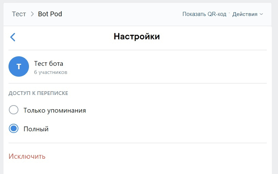Click the breadcrumb chevron after Тест
The width and height of the screenshot is (278, 174).
coord(32,14)
